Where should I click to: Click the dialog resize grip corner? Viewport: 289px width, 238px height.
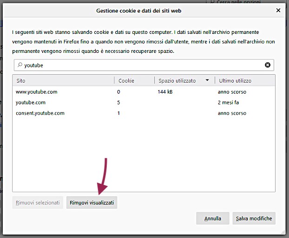tap(283, 232)
